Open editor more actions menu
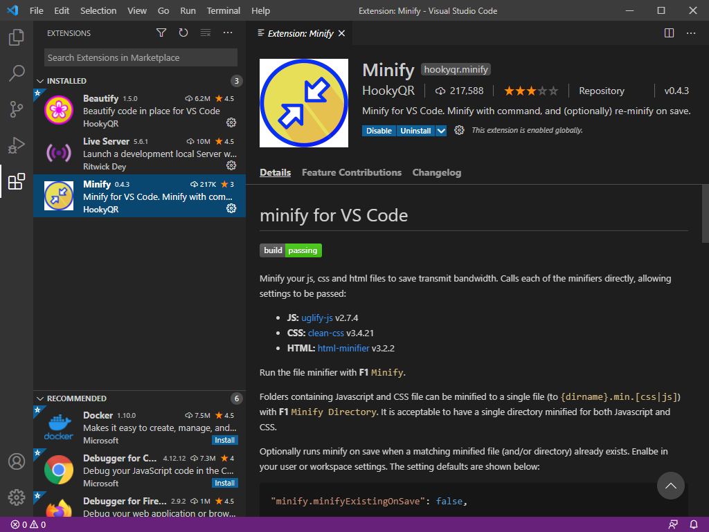Viewport: 709px width, 532px height. [691, 33]
